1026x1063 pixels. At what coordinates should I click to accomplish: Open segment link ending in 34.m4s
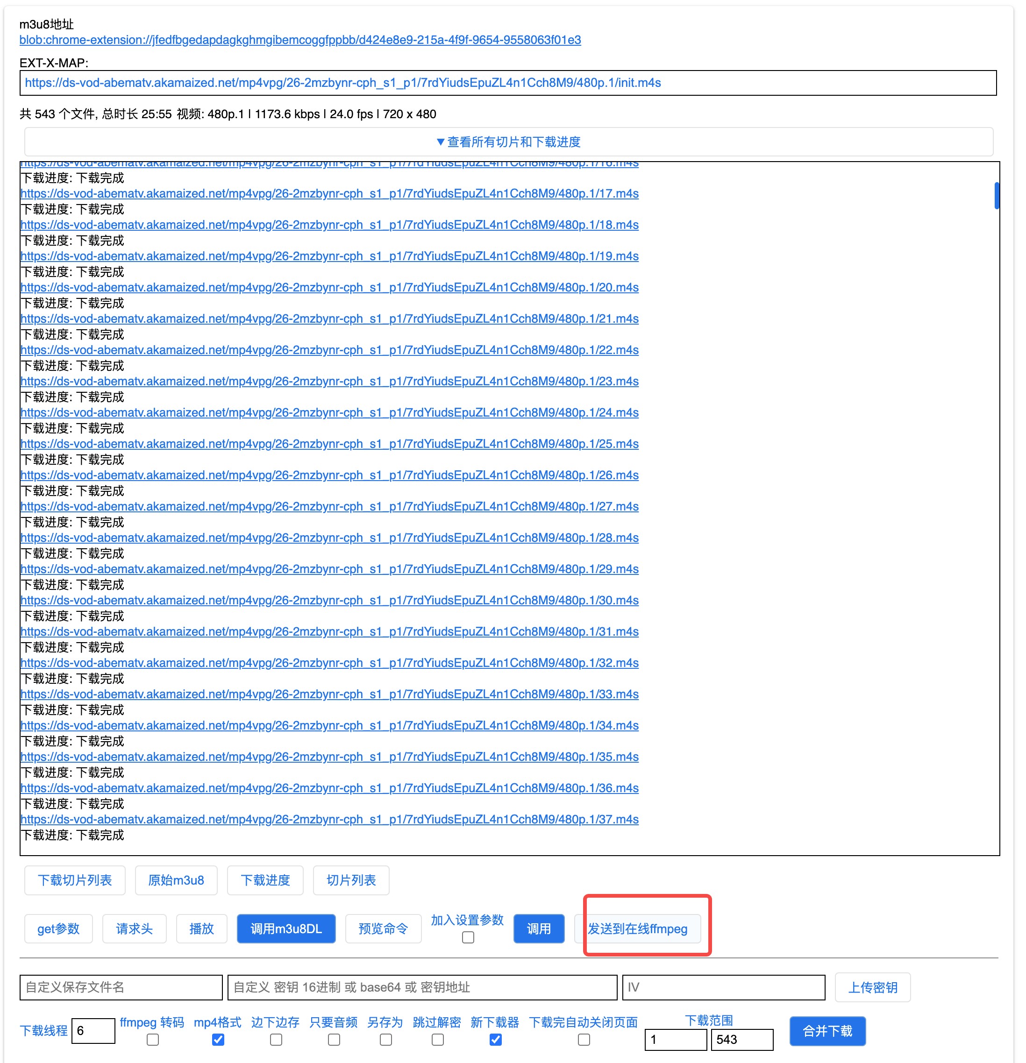click(329, 726)
